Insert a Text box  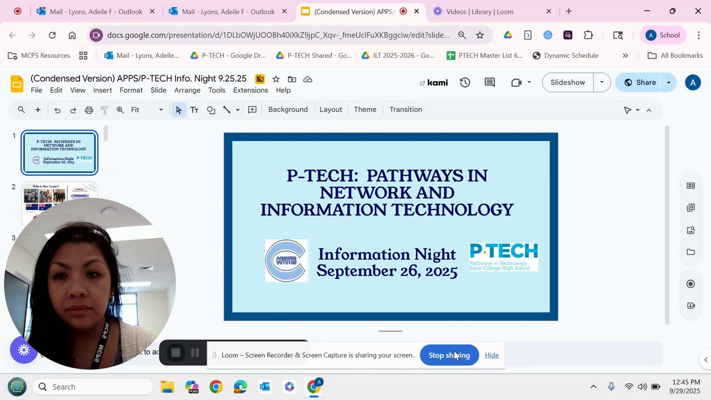pos(194,110)
